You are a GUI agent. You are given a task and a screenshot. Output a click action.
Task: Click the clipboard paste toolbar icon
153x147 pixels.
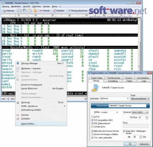30,11
